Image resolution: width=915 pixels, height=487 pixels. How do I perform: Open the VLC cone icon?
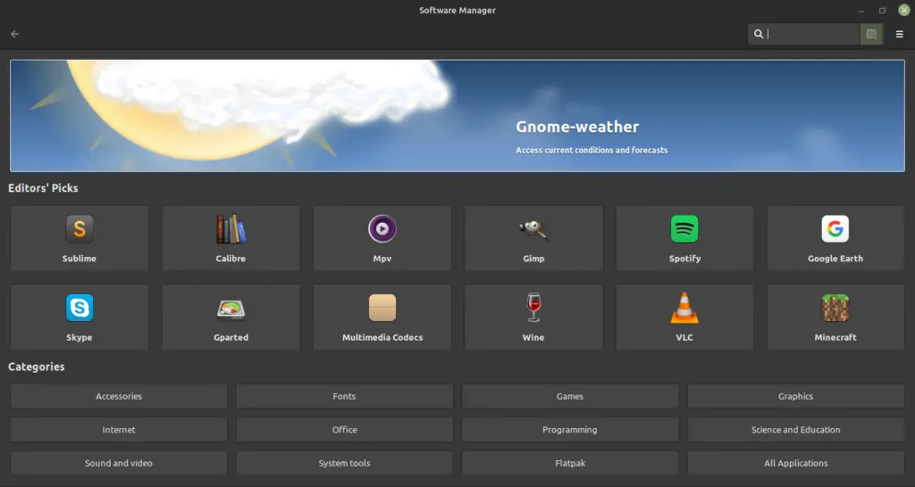[684, 308]
